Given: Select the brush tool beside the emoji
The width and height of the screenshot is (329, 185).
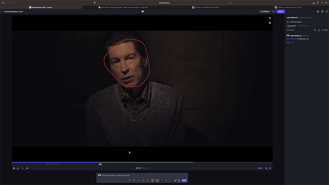Looking at the screenshot, I should pos(175,180).
